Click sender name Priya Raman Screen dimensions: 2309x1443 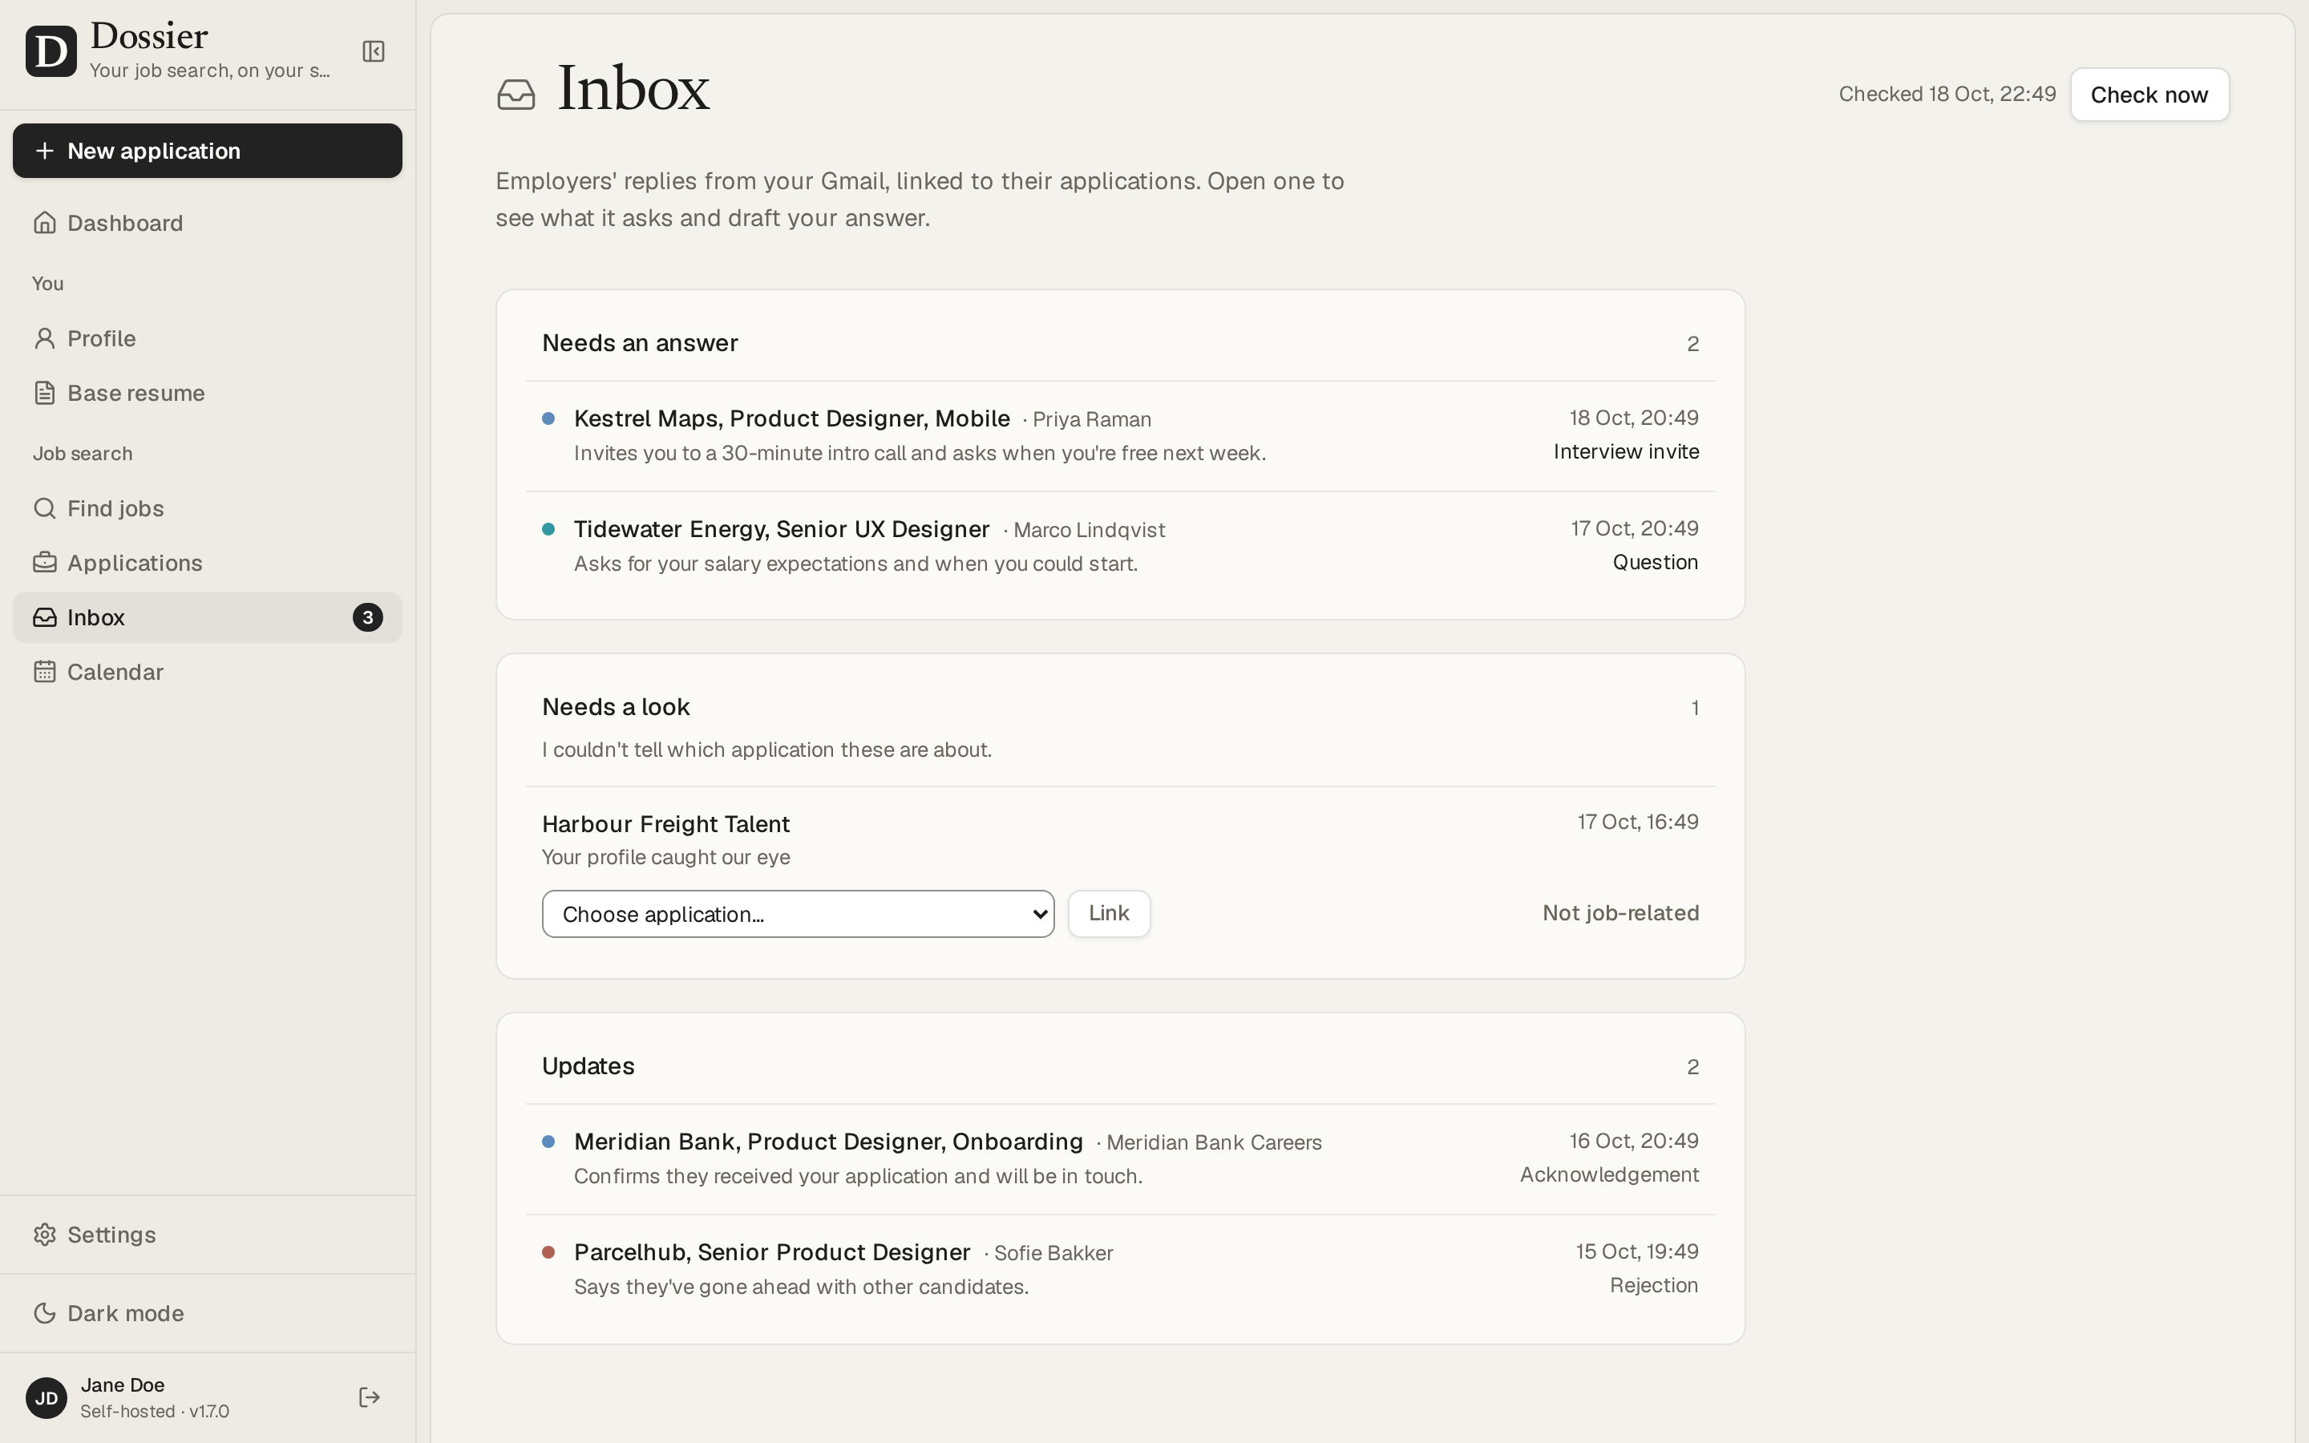tap(1091, 420)
